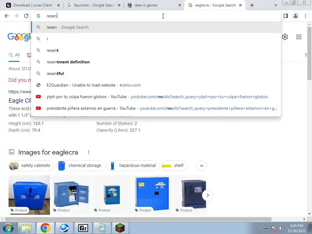
Task: Filter images by chemical storage chip
Action: pos(80,165)
